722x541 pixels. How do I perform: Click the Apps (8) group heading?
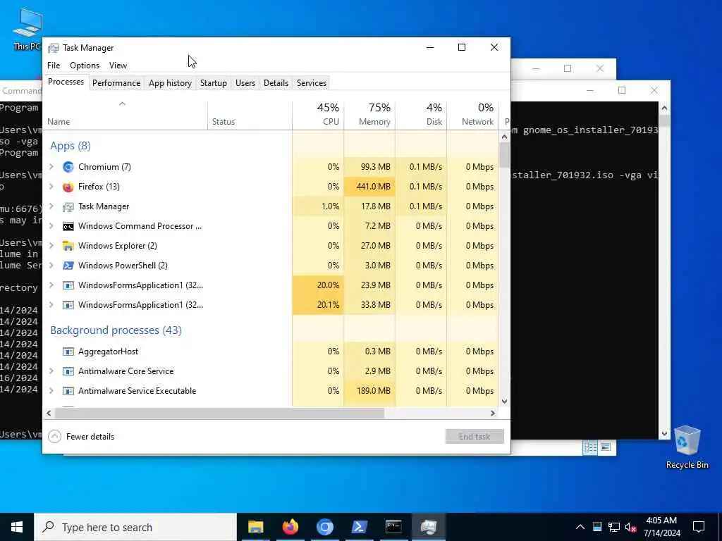tap(71, 146)
